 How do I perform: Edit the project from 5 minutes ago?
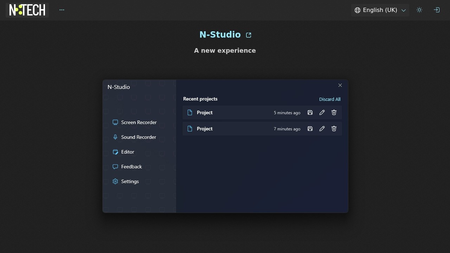coord(322,112)
